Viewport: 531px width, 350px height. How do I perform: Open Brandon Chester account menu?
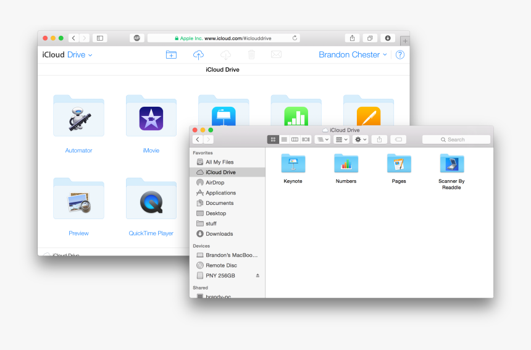coord(353,55)
